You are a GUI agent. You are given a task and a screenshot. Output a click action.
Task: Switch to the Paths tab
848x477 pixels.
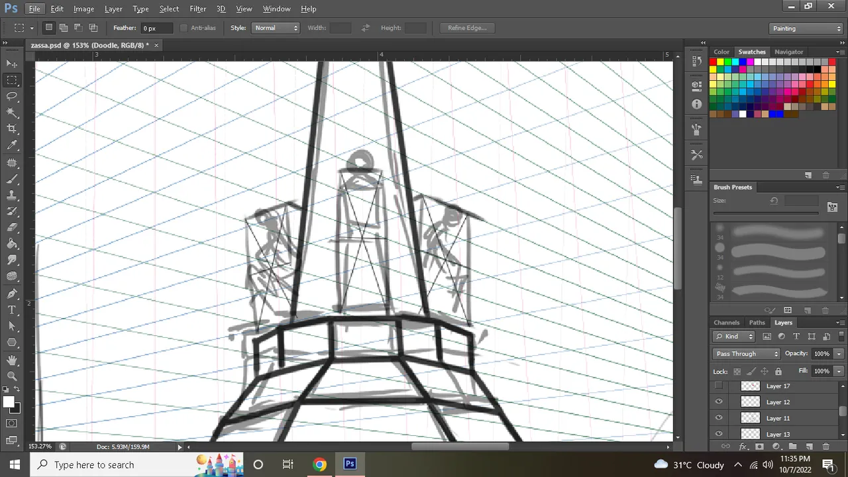coord(757,323)
